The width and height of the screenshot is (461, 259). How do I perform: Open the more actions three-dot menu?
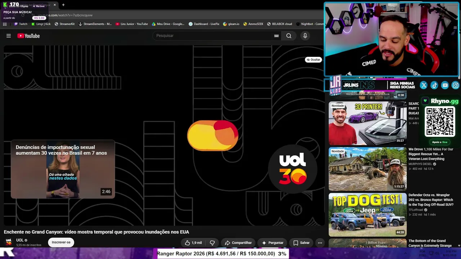tap(320, 243)
